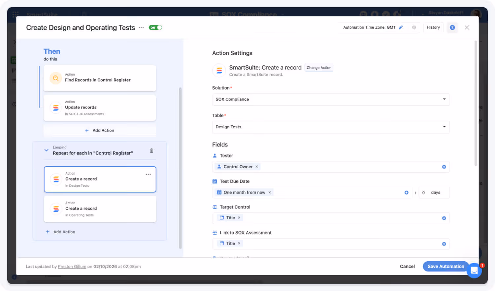
Task: Click the Tester field input area
Action: [331, 167]
